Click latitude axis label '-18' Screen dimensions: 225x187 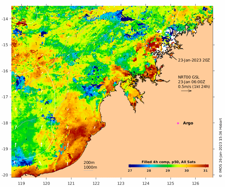point(5,123)
